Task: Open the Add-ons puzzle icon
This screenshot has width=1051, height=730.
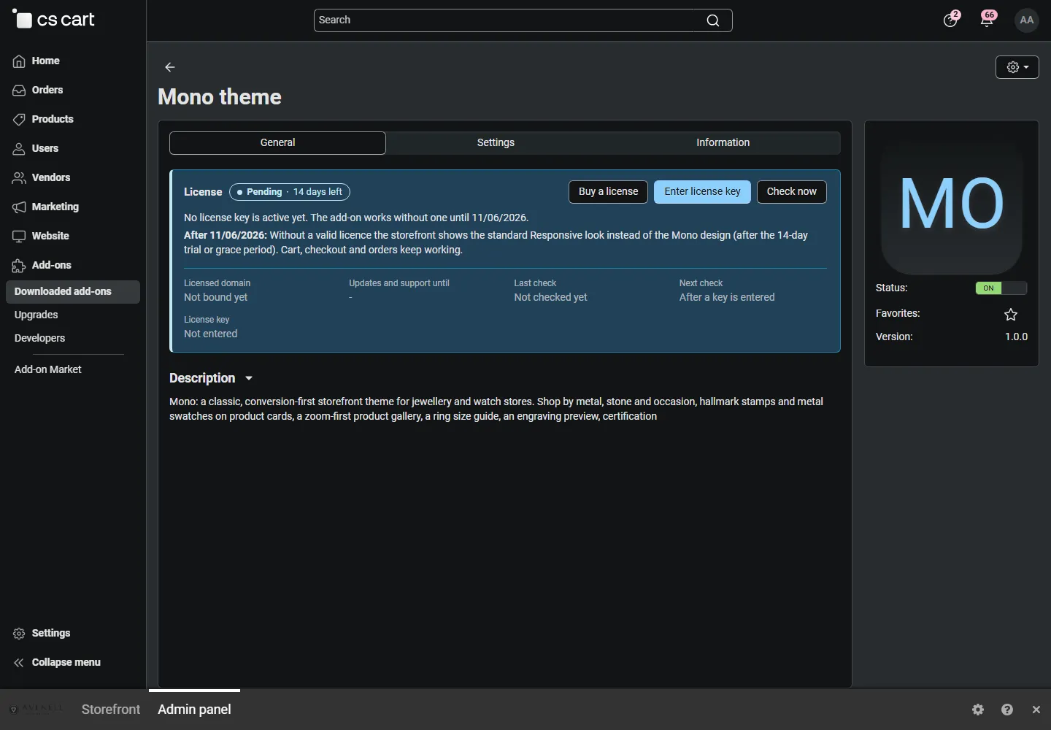Action: tap(19, 266)
